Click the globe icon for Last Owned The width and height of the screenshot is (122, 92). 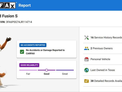click(x=86, y=70)
